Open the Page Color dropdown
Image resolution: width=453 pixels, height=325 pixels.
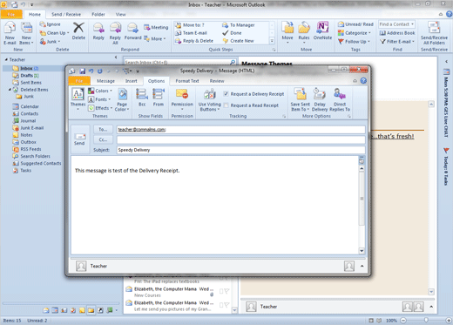(x=122, y=100)
